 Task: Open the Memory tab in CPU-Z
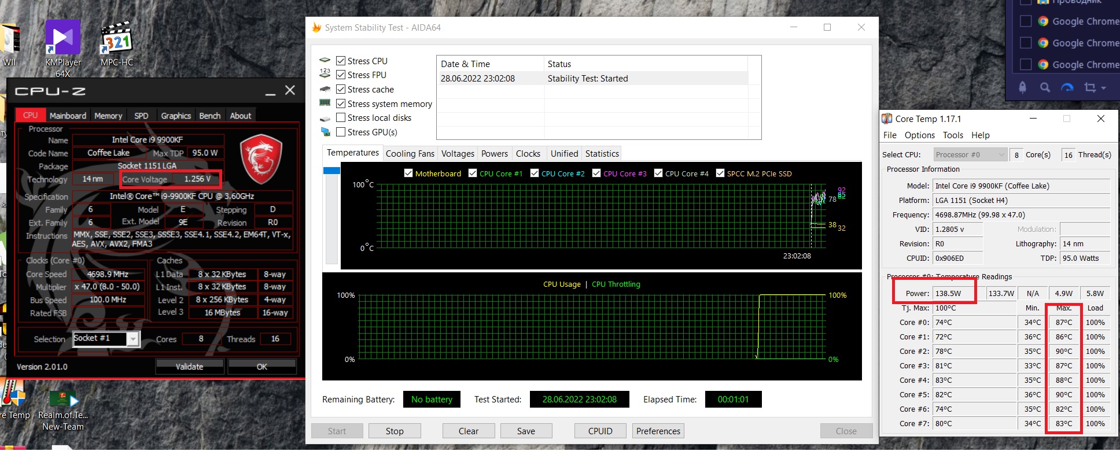pos(108,116)
